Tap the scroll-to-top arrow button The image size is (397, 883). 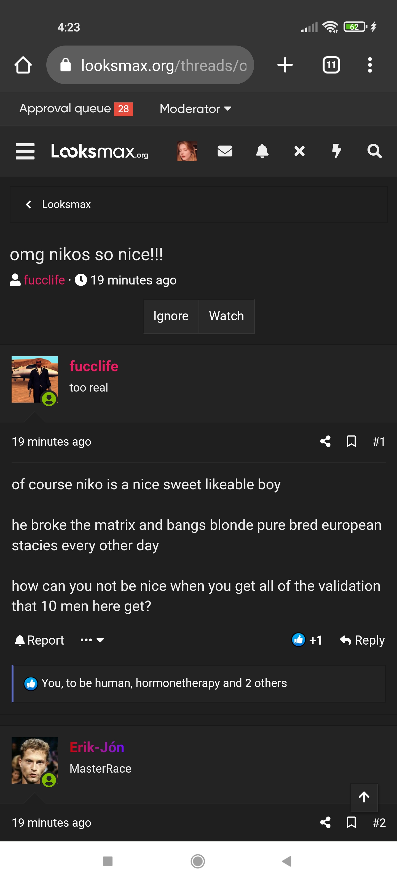(364, 797)
